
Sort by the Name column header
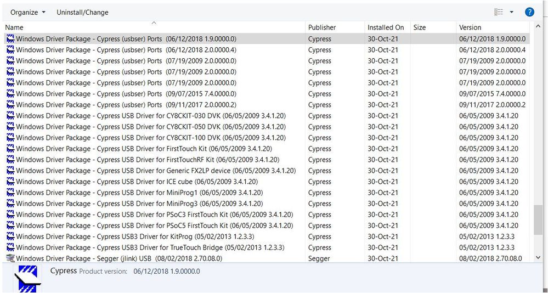click(x=14, y=27)
